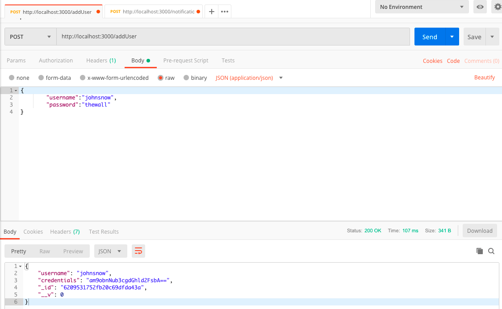
Task: Switch response view to Pretty
Action: [19, 251]
